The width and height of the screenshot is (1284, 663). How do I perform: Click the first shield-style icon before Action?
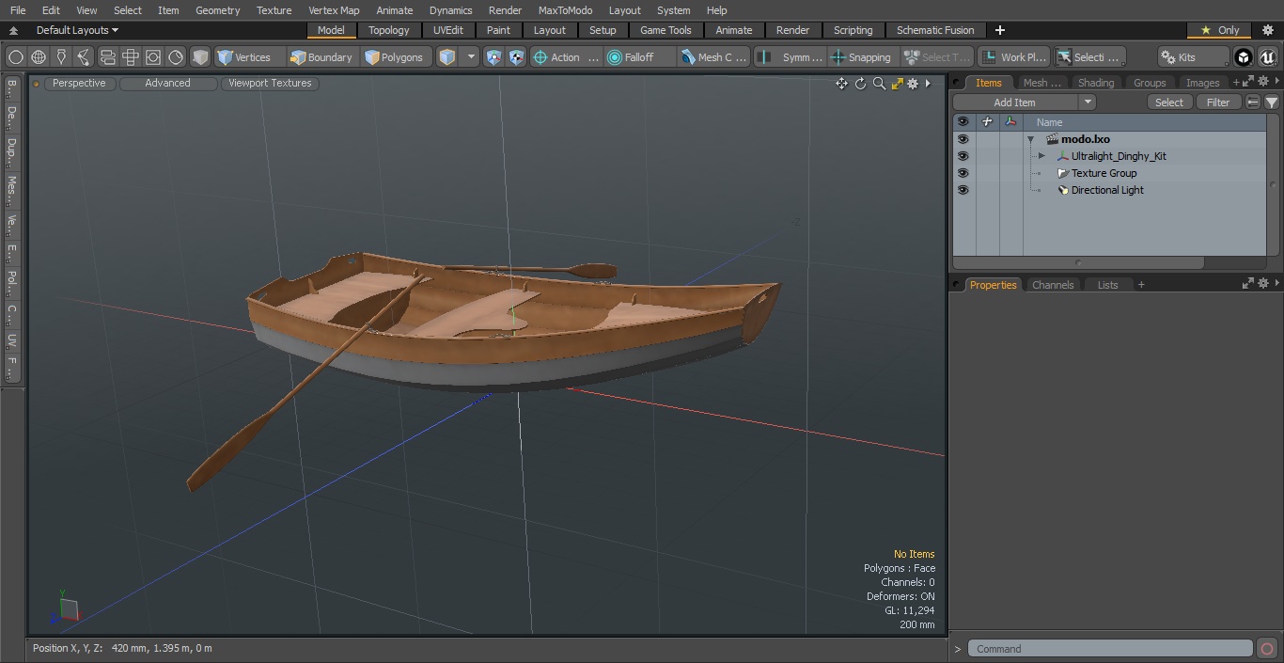point(493,57)
